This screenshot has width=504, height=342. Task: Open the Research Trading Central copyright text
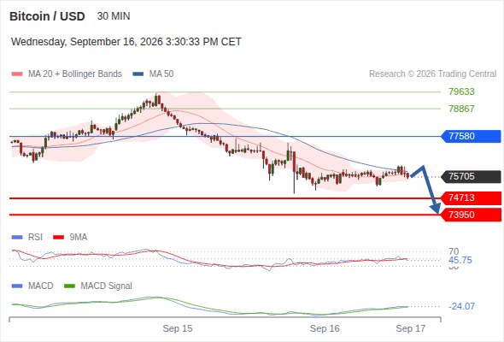(x=432, y=74)
